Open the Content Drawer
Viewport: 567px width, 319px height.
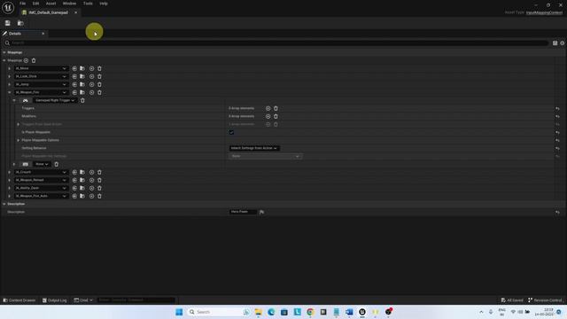point(19,300)
